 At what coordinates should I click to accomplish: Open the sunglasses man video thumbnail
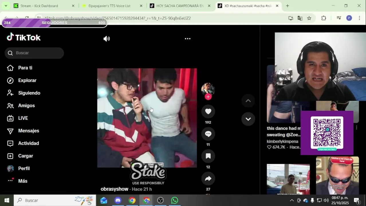337,175
